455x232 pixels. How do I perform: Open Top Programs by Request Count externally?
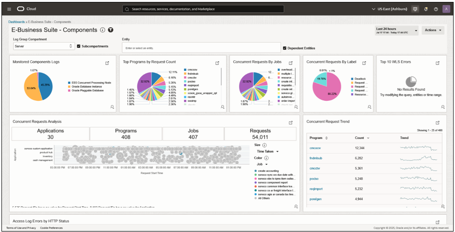217,63
